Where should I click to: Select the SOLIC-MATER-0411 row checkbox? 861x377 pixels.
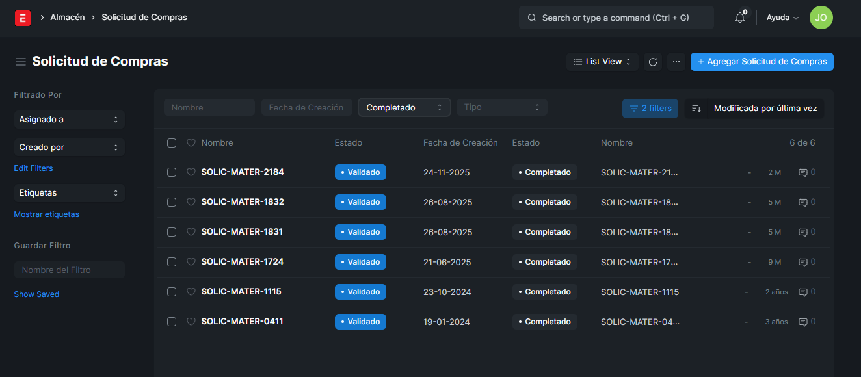tap(172, 322)
